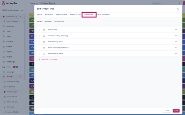This screenshot has width=185, height=115.
Task: Grab the Release Date drag handle
Action: [x=39, y=30]
